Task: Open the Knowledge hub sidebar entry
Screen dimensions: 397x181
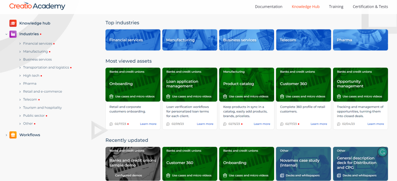Action: pyautogui.click(x=35, y=23)
